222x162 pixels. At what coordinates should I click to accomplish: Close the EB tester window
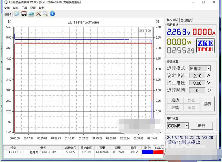click(214, 2)
